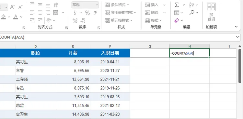Select cell with date 2010-04-11

click(110, 62)
